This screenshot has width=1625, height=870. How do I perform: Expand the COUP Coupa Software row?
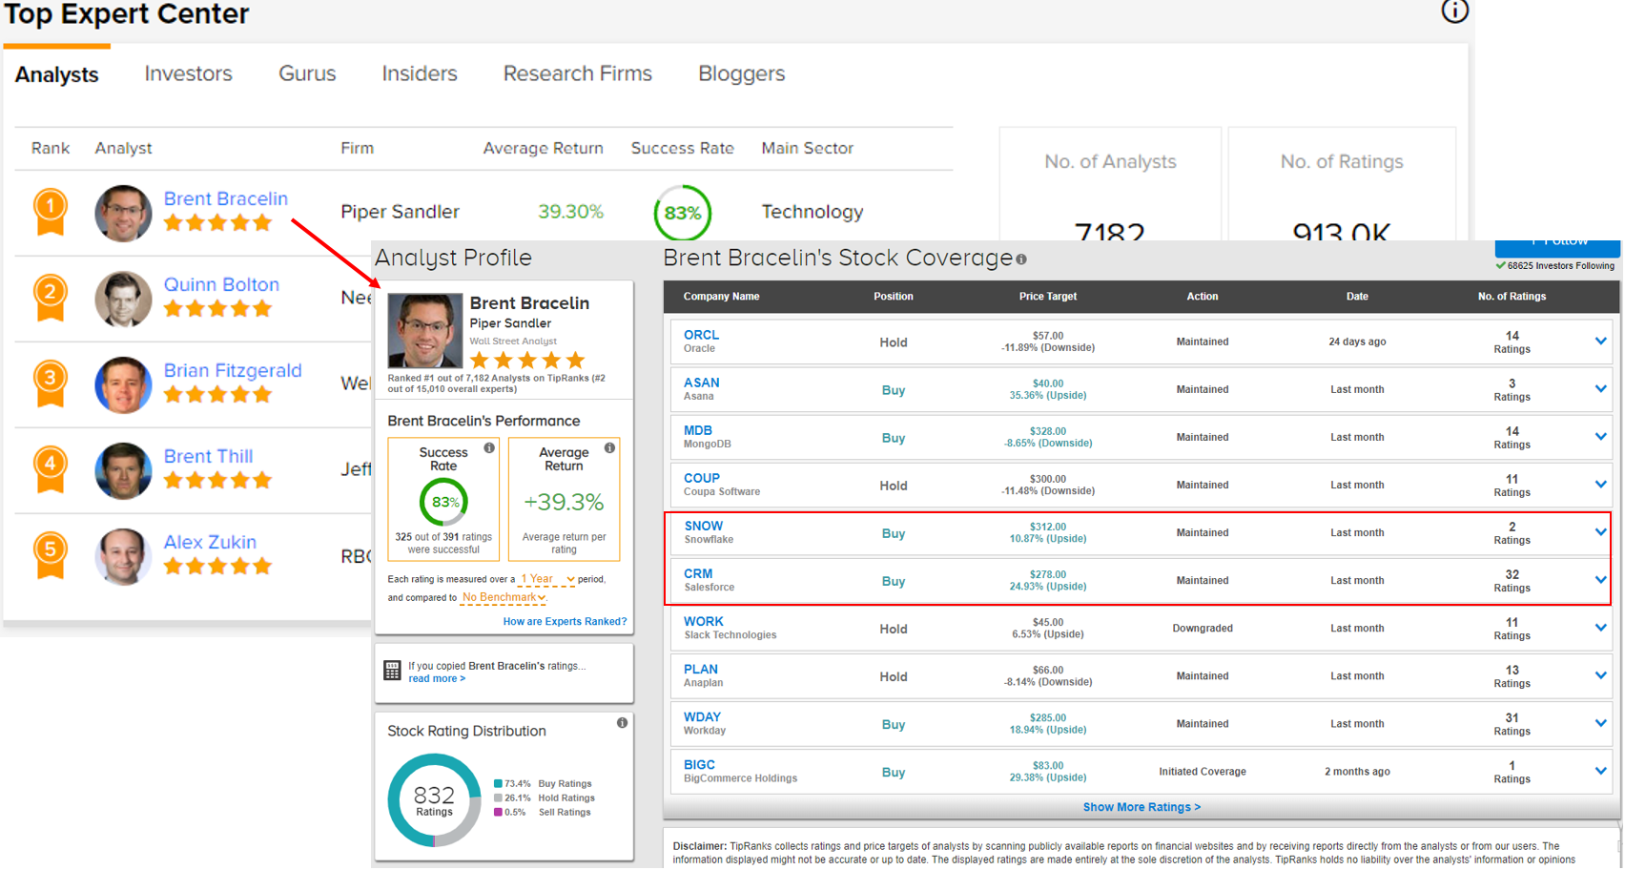(1601, 484)
